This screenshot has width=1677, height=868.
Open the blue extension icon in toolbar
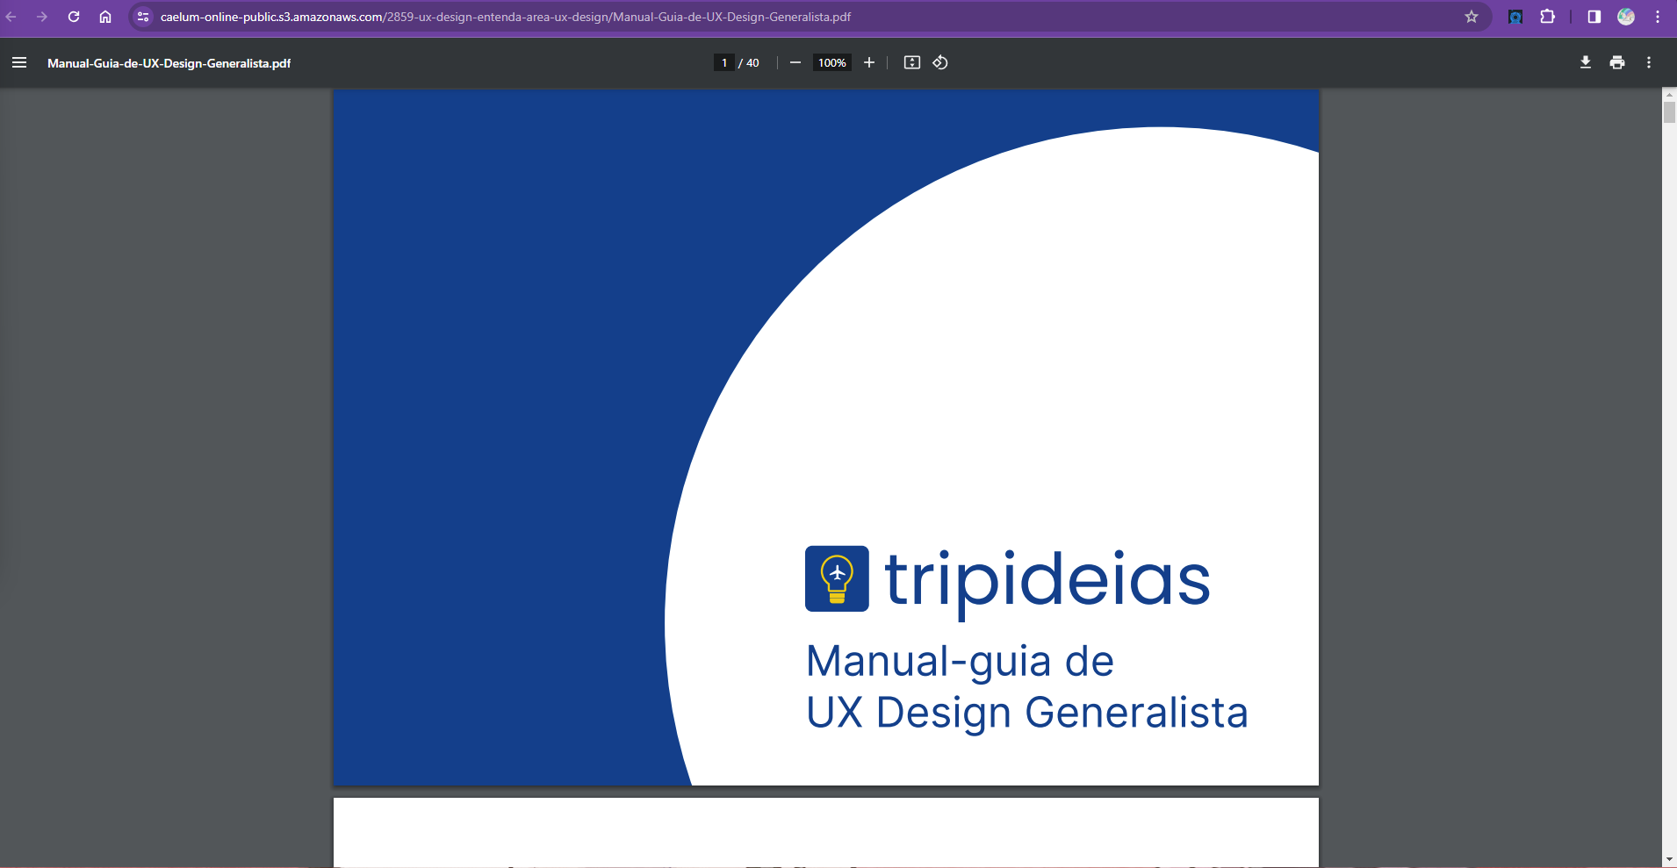tap(1515, 17)
